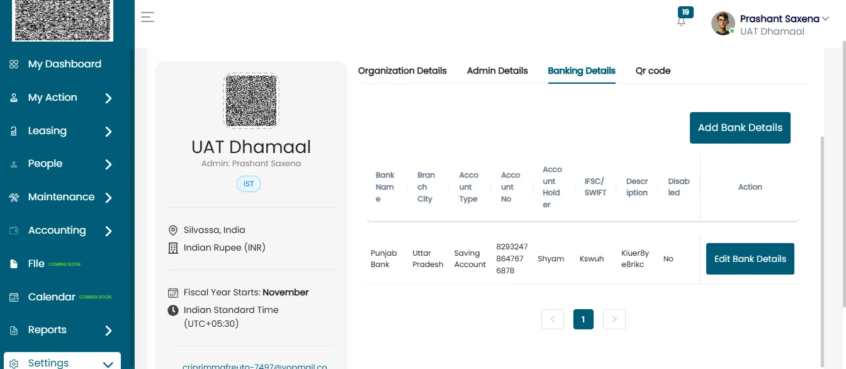The width and height of the screenshot is (846, 369).
Task: Expand the My Action submenu chevron
Action: 108,98
